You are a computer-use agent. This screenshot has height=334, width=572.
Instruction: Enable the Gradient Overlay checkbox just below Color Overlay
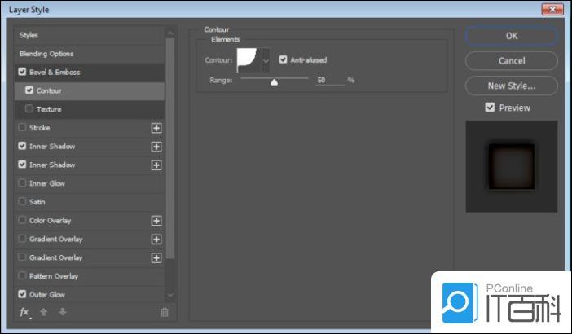(x=22, y=239)
